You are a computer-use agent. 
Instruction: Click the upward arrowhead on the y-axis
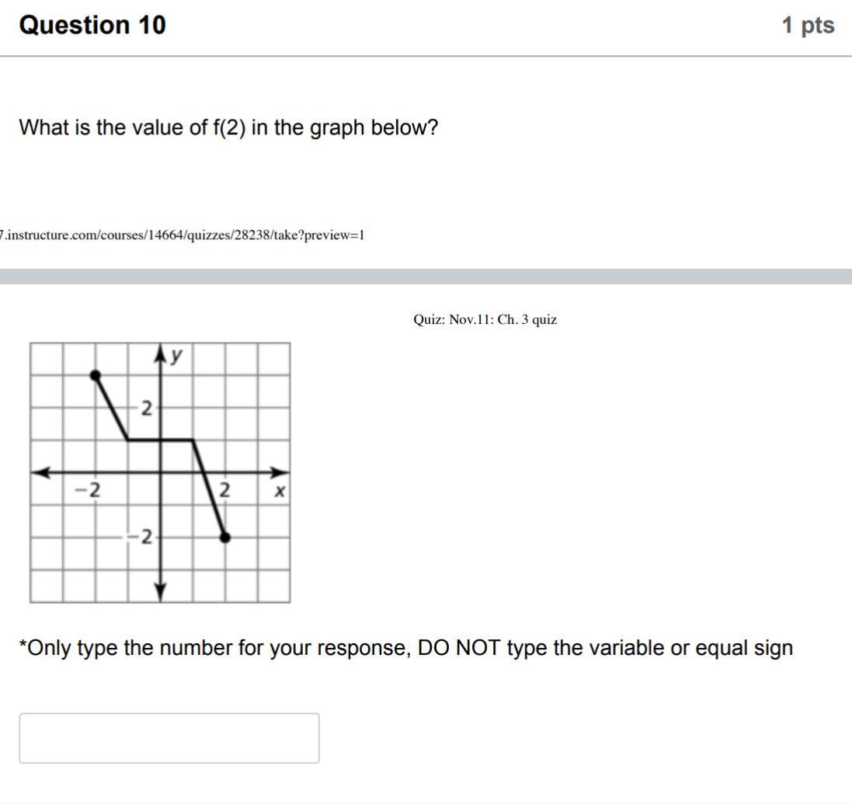click(161, 354)
